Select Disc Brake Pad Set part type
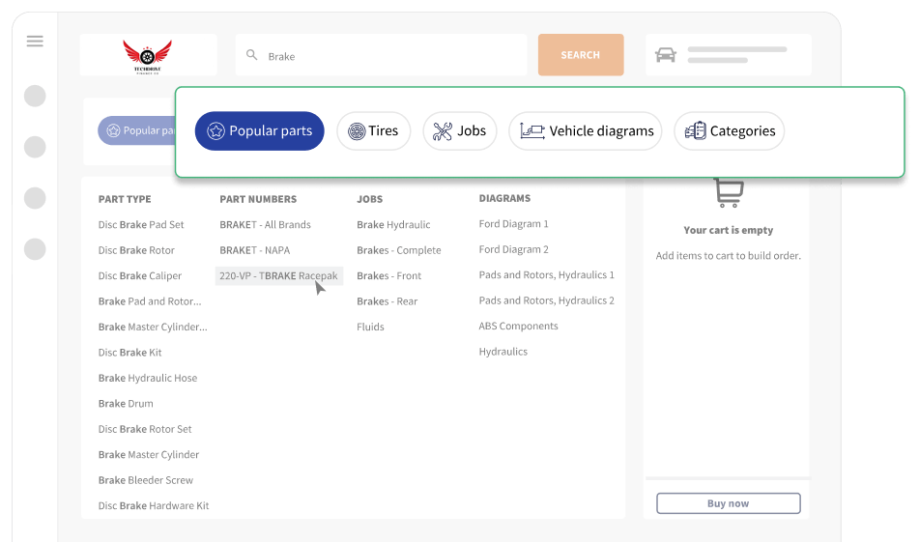919x542 pixels. coord(141,225)
